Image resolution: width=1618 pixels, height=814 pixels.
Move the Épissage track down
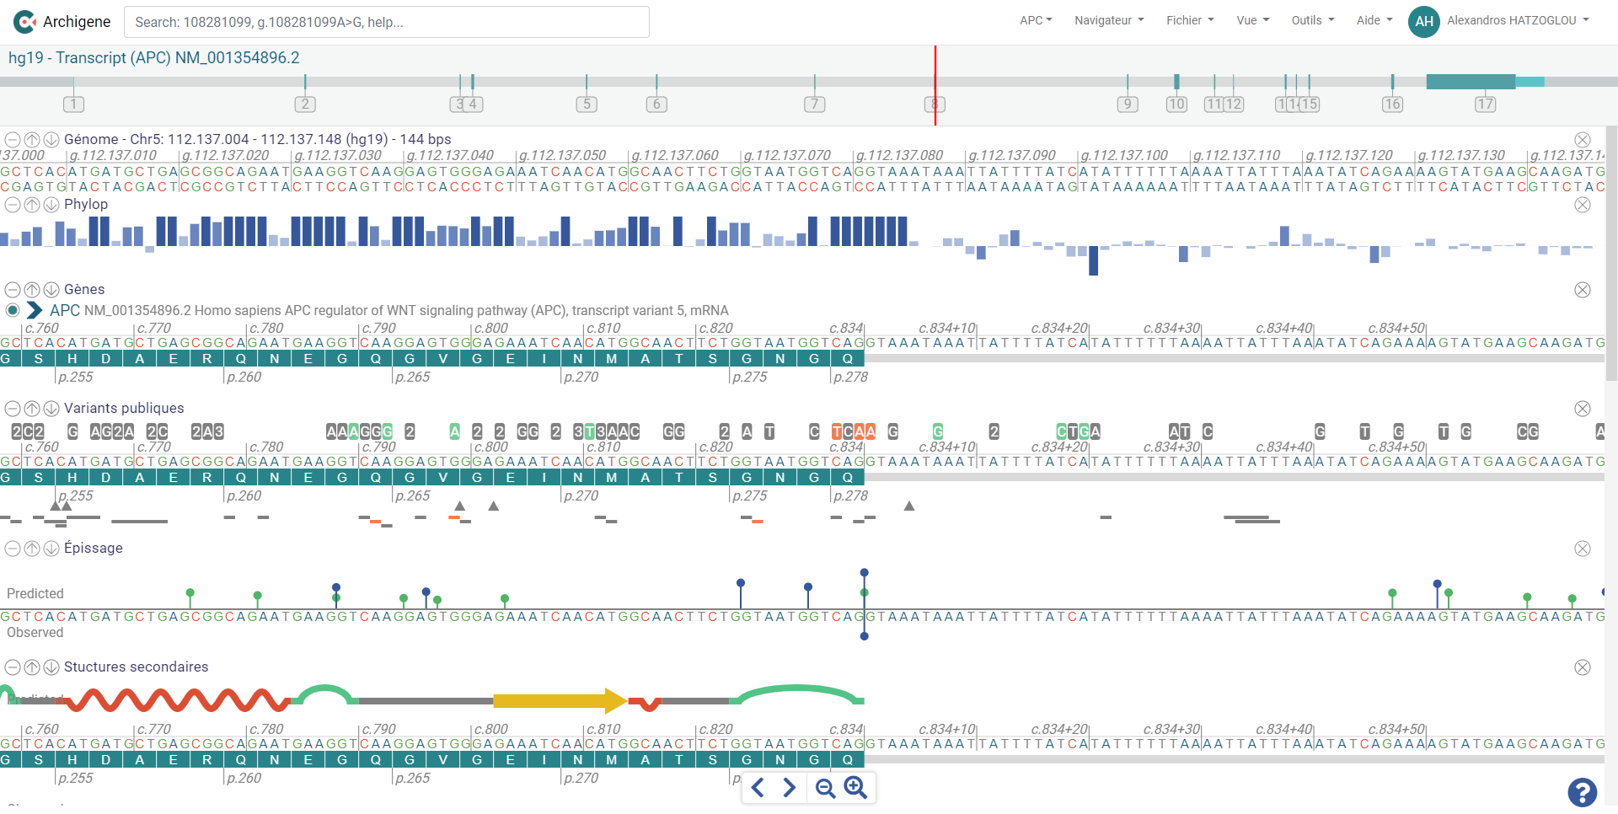(51, 549)
